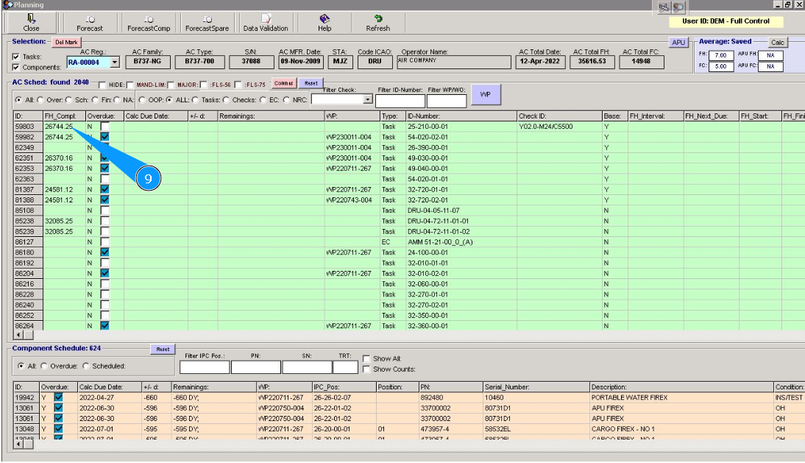Enable the HIDE checkbox
This screenshot has width=805, height=463.
(102, 84)
